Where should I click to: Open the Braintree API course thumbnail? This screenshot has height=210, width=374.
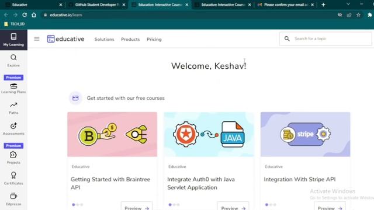(112, 134)
